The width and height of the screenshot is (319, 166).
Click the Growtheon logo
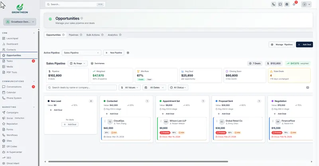[x=20, y=9]
